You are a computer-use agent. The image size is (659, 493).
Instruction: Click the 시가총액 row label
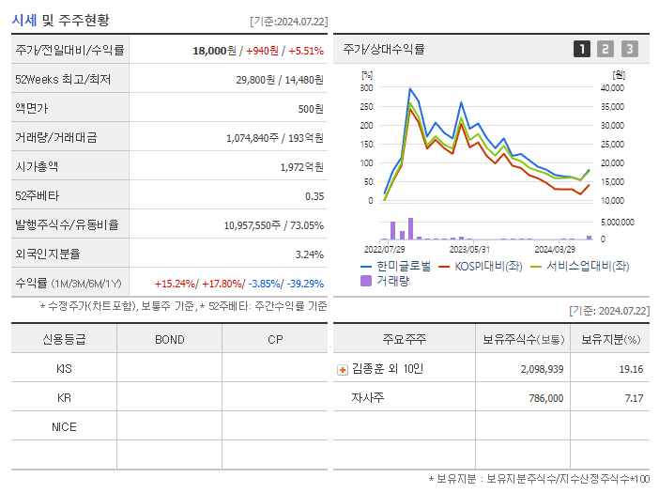(x=37, y=166)
